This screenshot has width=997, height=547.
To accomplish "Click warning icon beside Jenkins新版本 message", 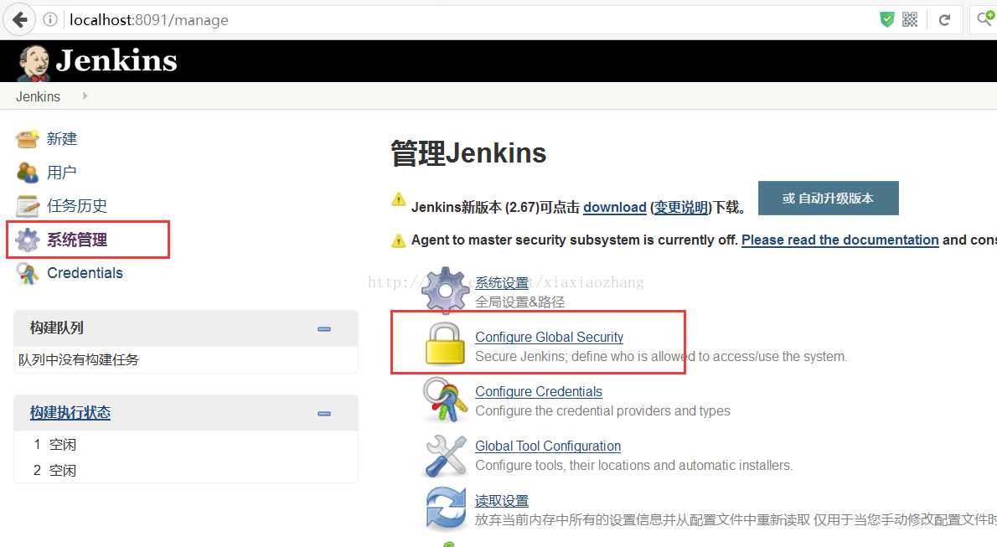I will pyautogui.click(x=398, y=199).
